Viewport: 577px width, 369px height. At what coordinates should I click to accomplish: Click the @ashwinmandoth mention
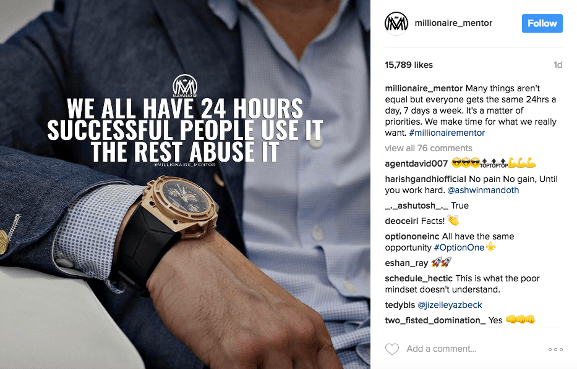click(483, 190)
